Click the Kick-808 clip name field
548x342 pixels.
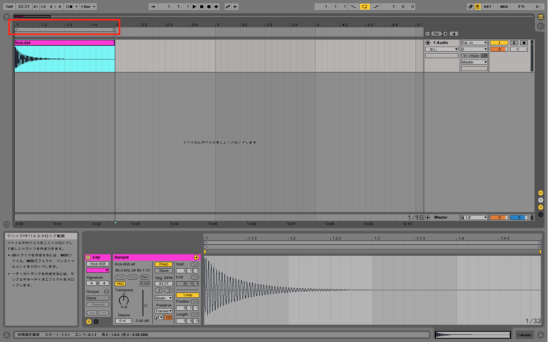97,264
